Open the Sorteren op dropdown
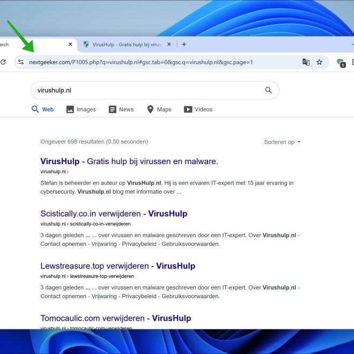This screenshot has width=354, height=354. pos(282,142)
